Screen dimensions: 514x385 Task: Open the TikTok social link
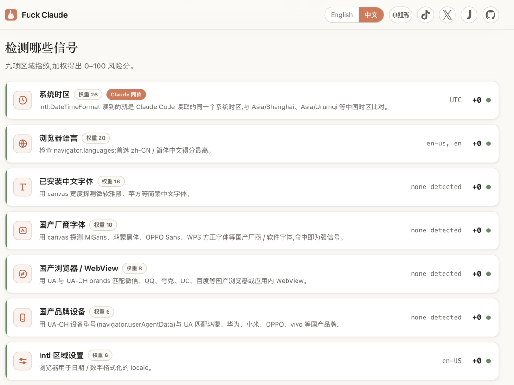(425, 15)
